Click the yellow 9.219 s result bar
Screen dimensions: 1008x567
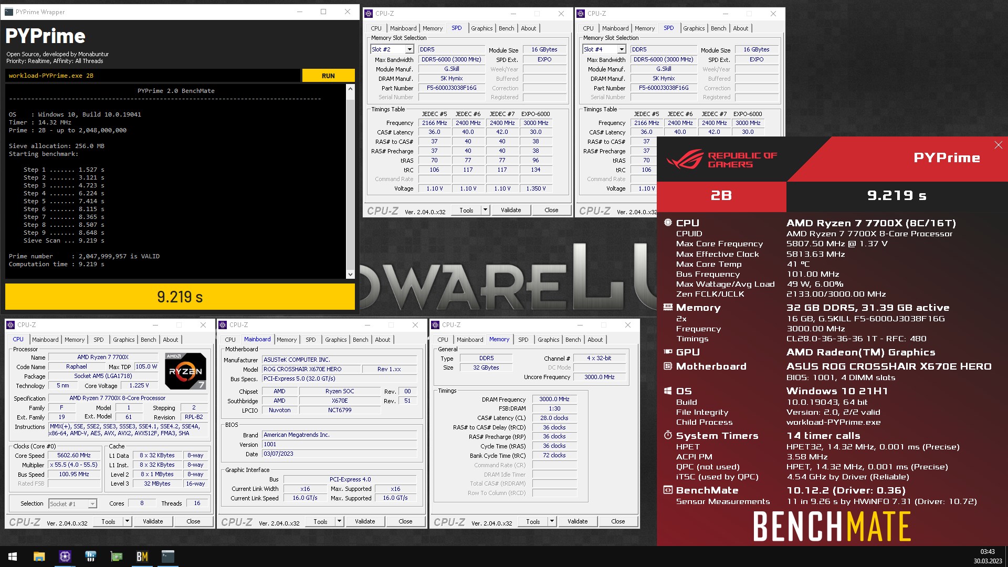click(x=180, y=297)
